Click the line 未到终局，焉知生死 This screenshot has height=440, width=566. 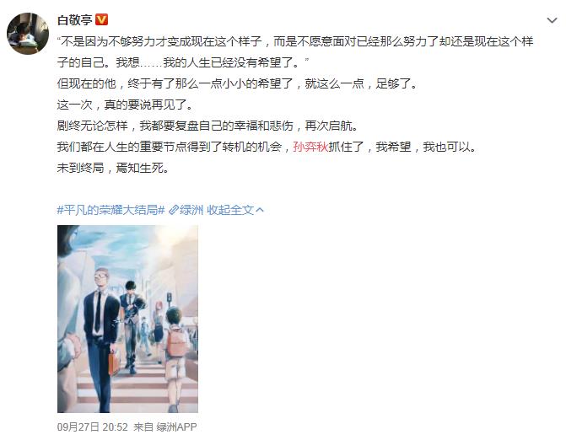(113, 168)
